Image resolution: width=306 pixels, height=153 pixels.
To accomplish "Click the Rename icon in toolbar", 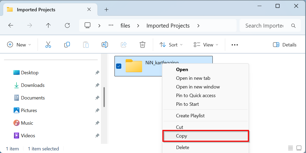I will click(105, 45).
